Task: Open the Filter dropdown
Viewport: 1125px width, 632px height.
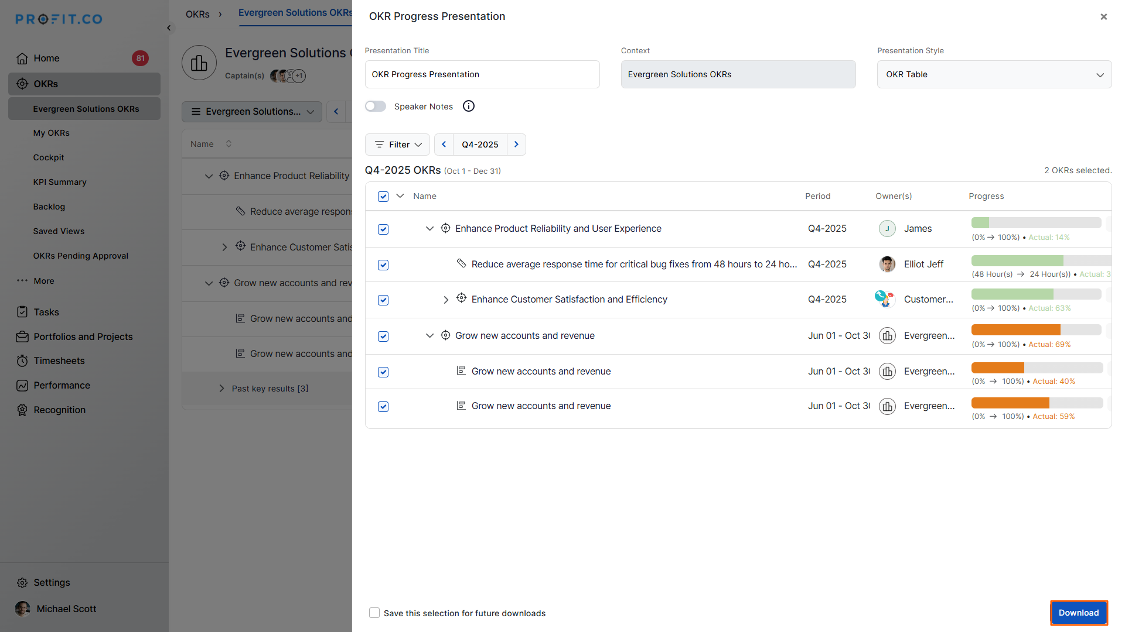Action: pyautogui.click(x=398, y=145)
